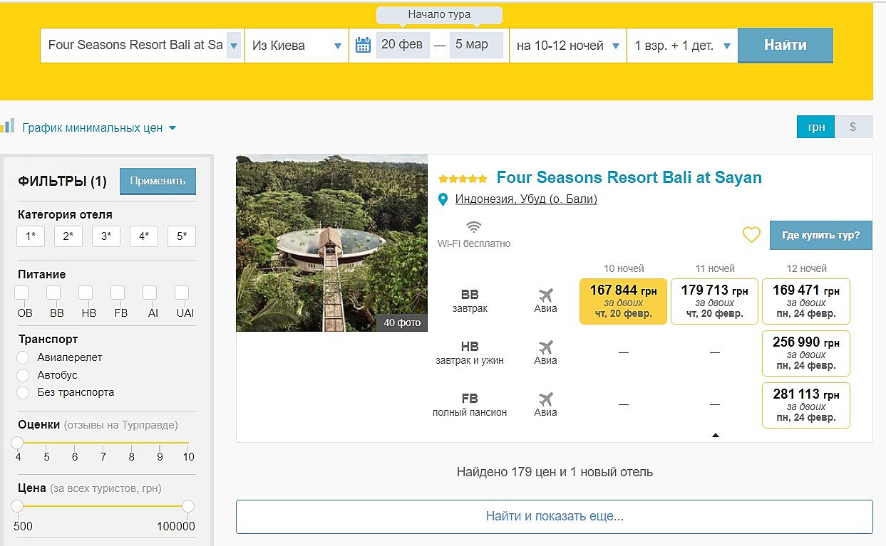Viewport: 886px width, 546px height.
Task: Click the right handle of the Цена slider
Action: pos(187,506)
